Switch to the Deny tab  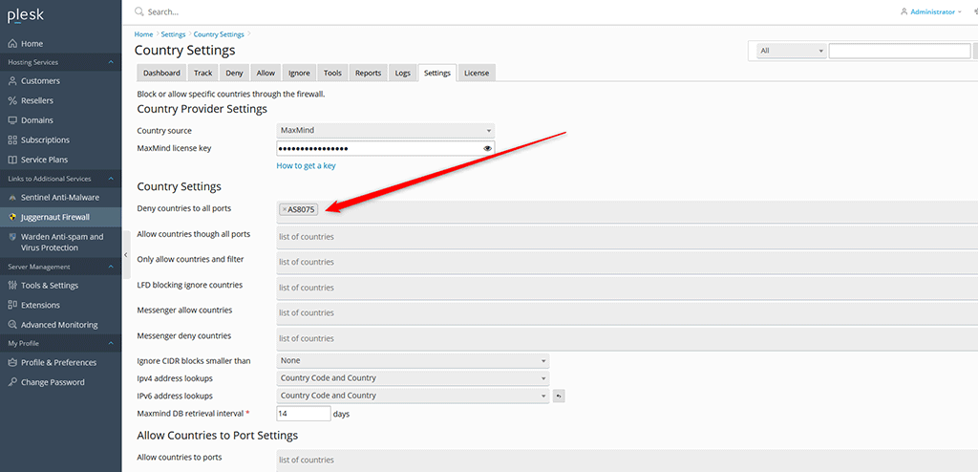point(235,73)
